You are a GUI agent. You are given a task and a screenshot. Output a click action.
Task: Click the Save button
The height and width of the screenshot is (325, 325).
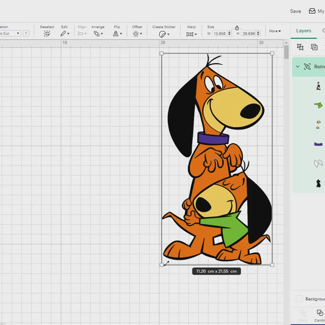[x=295, y=11]
